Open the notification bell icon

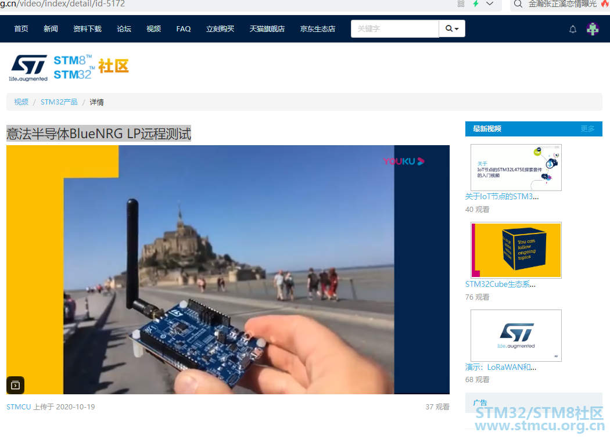pos(573,29)
